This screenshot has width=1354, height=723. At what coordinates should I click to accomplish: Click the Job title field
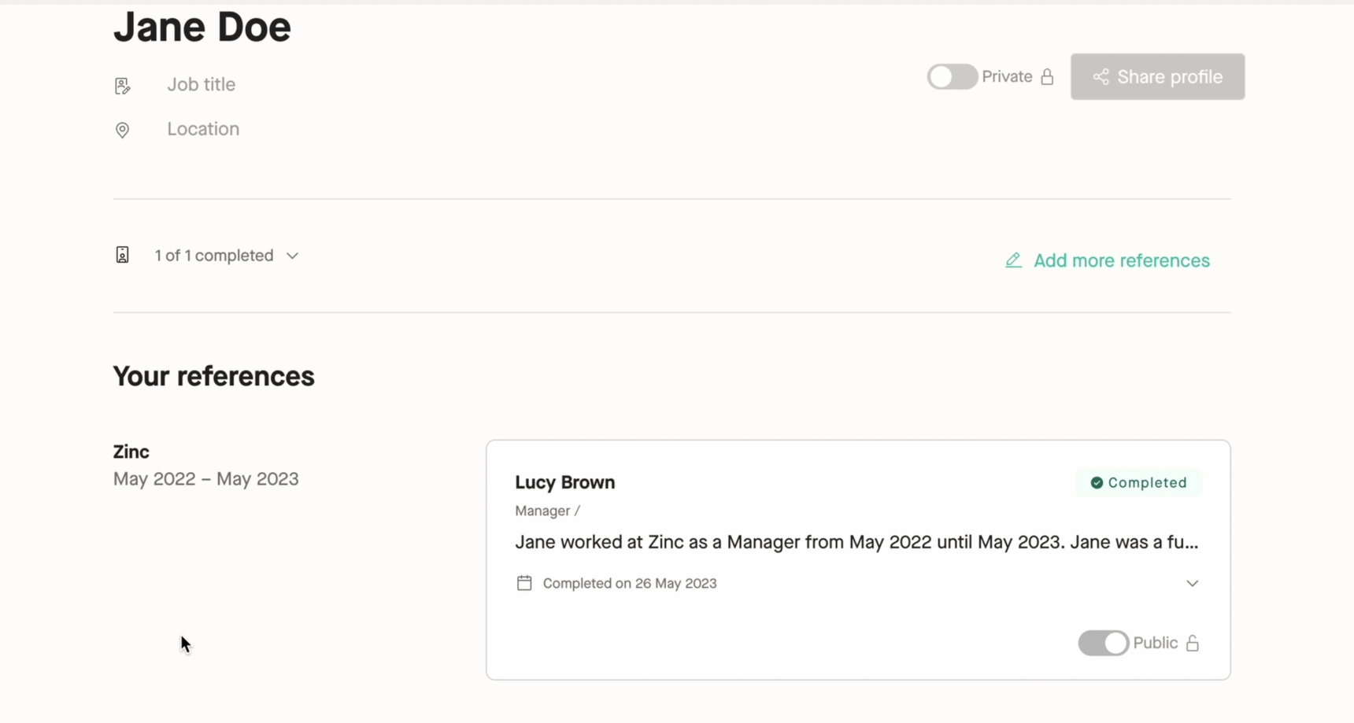[x=201, y=84]
